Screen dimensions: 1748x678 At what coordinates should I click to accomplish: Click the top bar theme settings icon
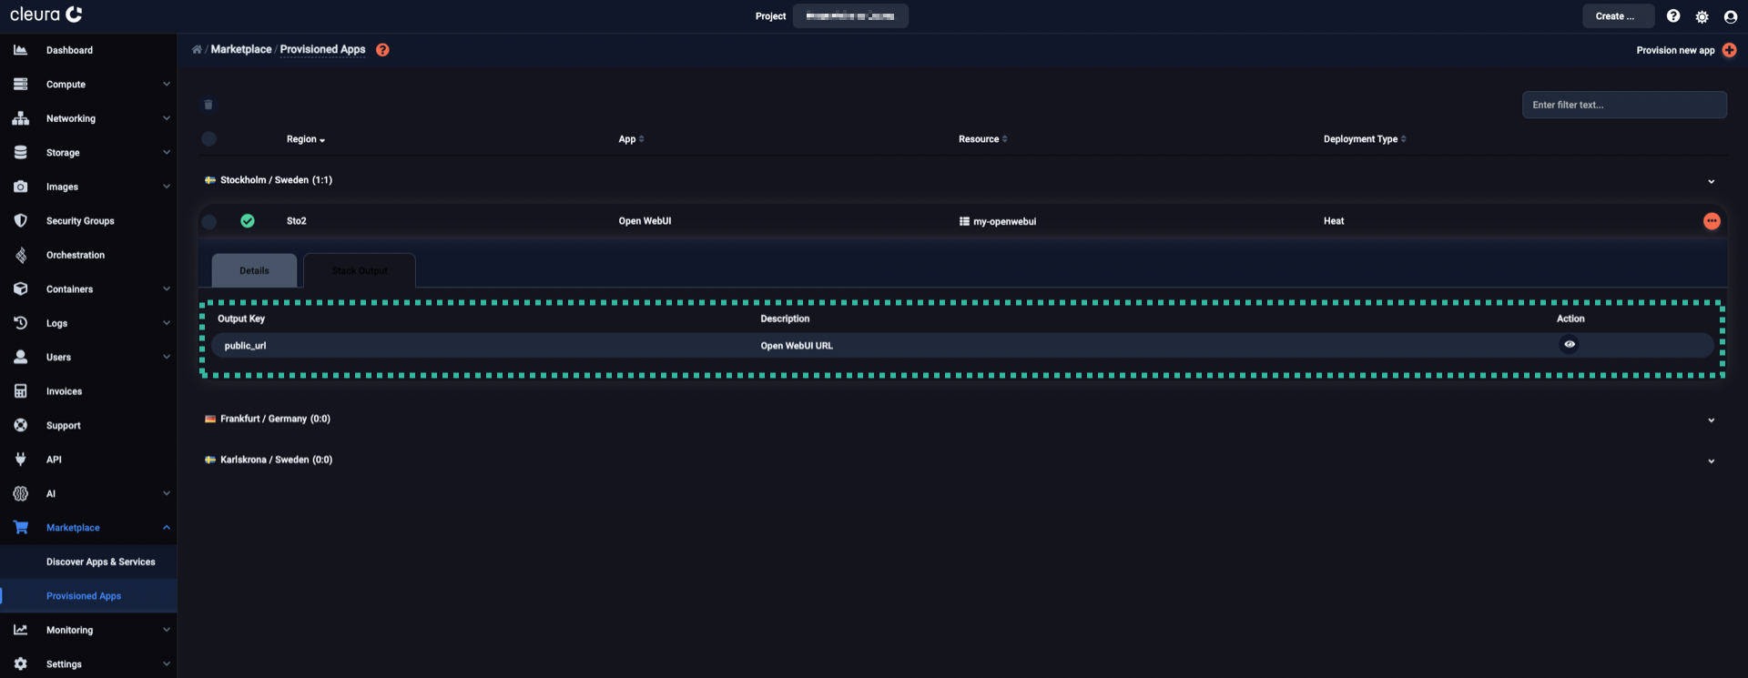click(x=1702, y=16)
